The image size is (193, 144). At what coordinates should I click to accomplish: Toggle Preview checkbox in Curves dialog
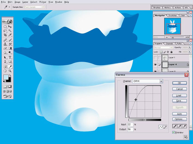point(174,132)
